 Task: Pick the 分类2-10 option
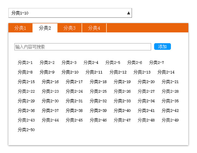coord(70,72)
